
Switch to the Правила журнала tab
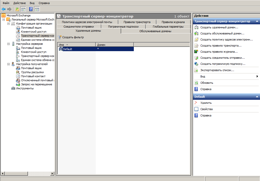173,22
